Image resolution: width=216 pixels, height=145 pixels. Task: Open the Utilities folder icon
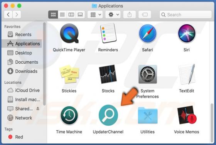[148, 115]
